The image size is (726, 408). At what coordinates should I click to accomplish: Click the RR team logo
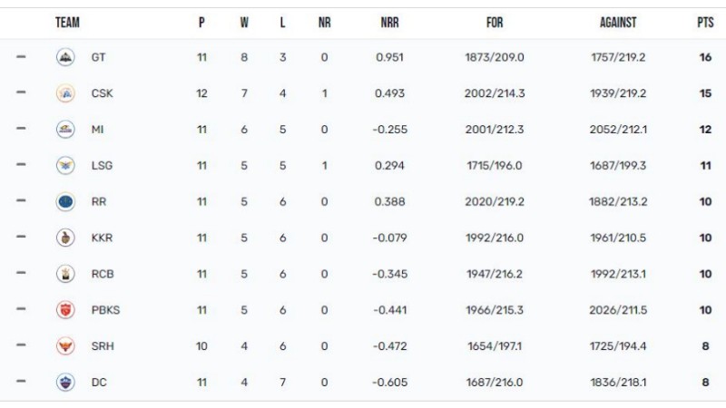tap(65, 201)
